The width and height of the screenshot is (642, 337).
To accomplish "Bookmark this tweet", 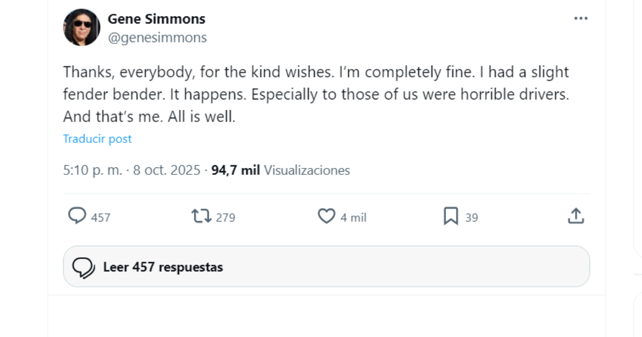I will (451, 216).
